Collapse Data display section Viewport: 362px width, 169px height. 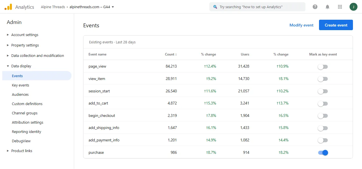coord(8,66)
